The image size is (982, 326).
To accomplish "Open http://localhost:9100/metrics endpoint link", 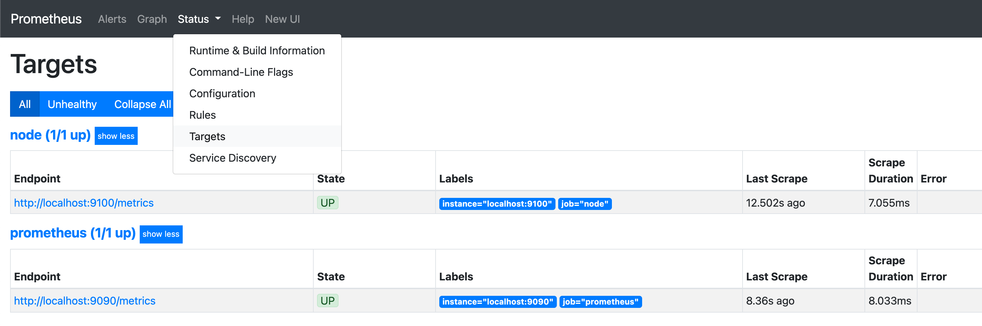I will click(x=84, y=203).
